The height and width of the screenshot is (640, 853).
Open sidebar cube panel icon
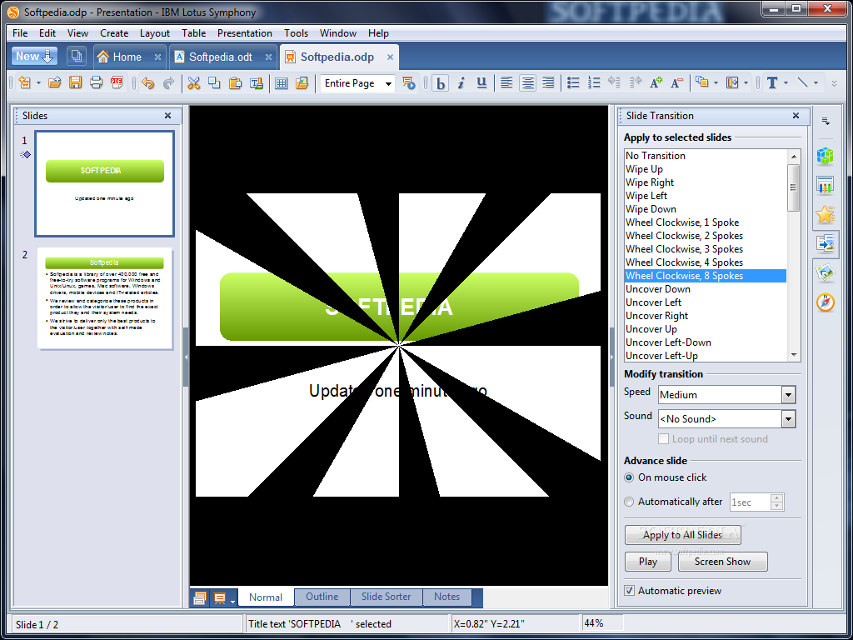coord(826,156)
